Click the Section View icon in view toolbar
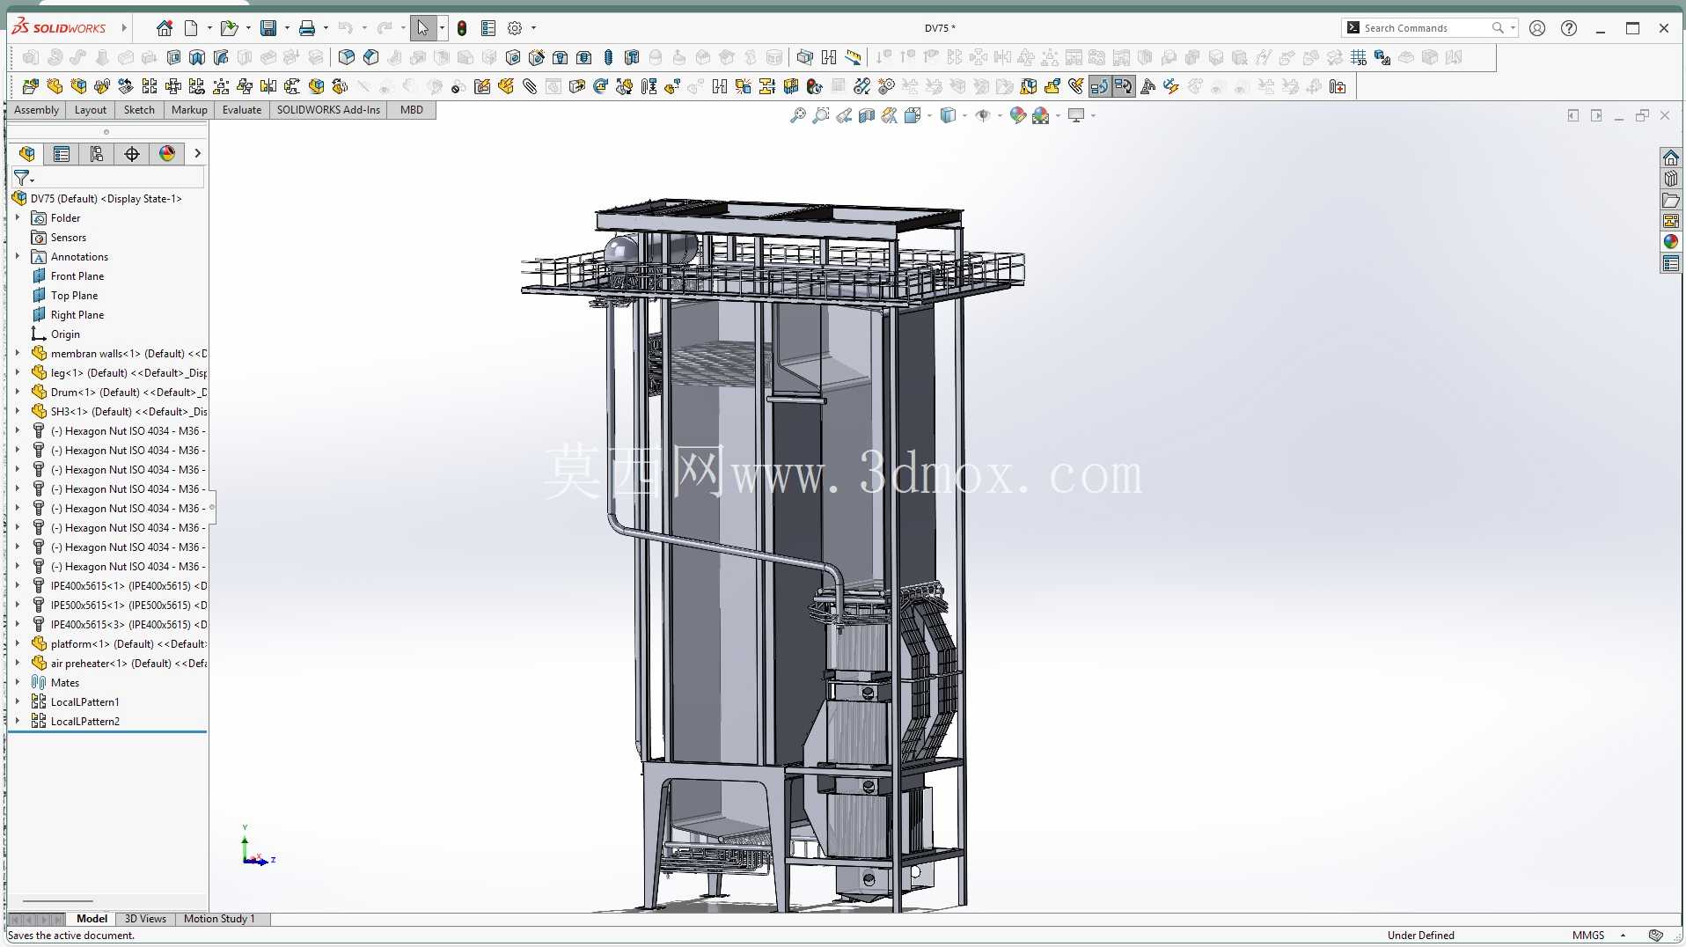Image resolution: width=1686 pixels, height=947 pixels. coord(867,115)
